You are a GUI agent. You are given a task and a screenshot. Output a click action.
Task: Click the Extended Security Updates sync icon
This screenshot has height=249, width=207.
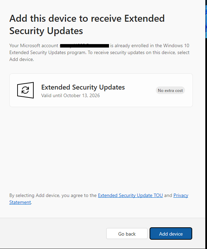[x=25, y=90]
